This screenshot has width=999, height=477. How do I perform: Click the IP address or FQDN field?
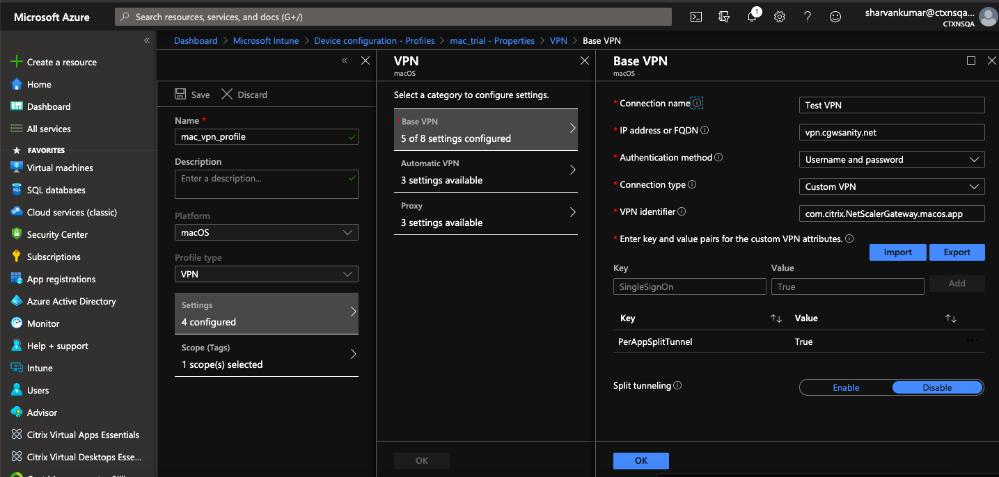point(891,132)
